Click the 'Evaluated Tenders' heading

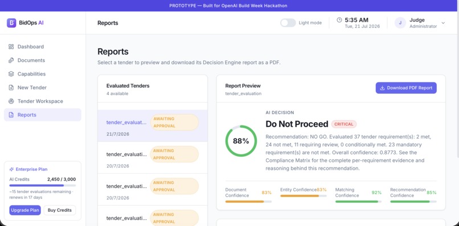tap(128, 86)
